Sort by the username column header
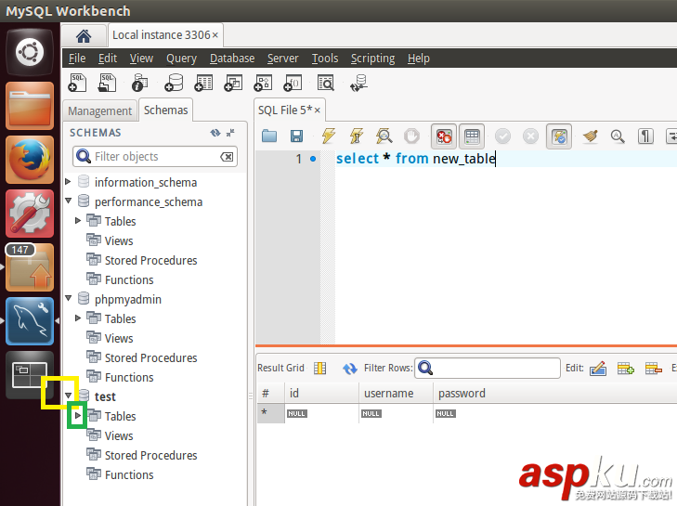The height and width of the screenshot is (506, 677). [x=396, y=394]
